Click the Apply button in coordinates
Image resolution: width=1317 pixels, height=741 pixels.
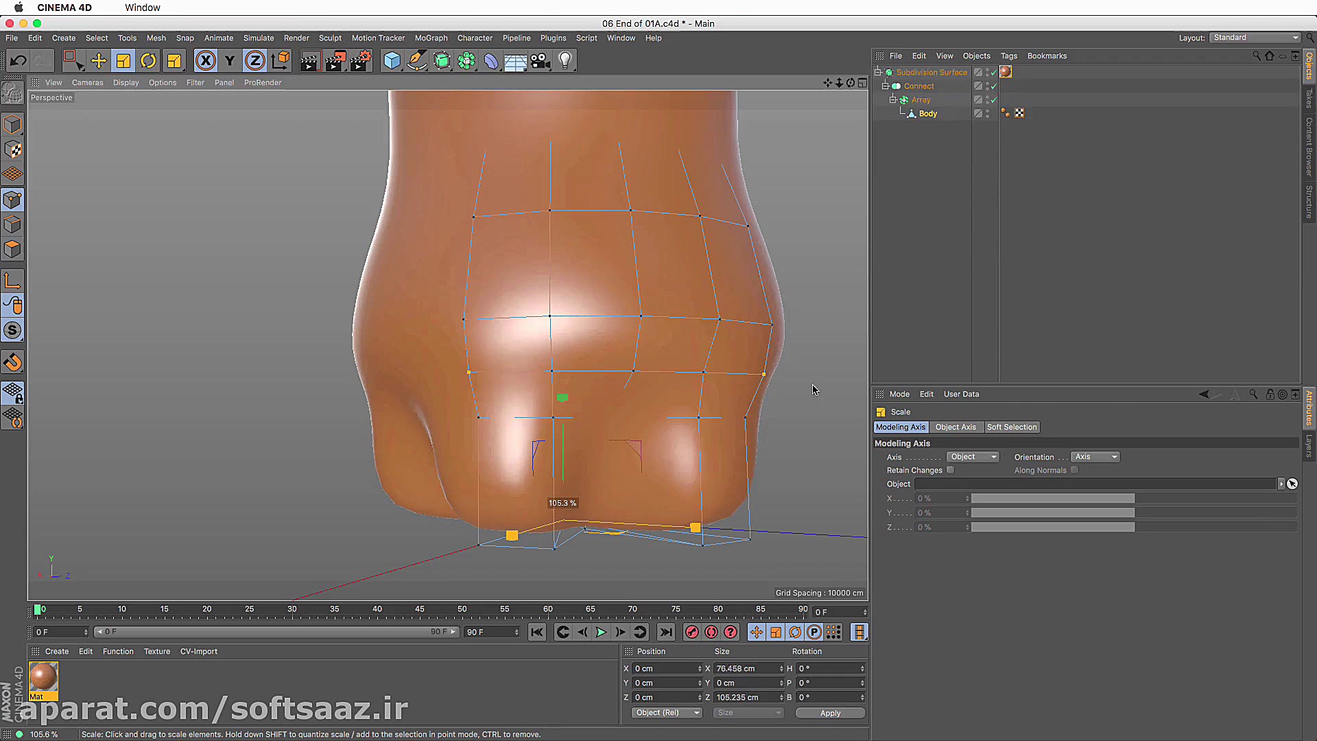click(x=830, y=714)
